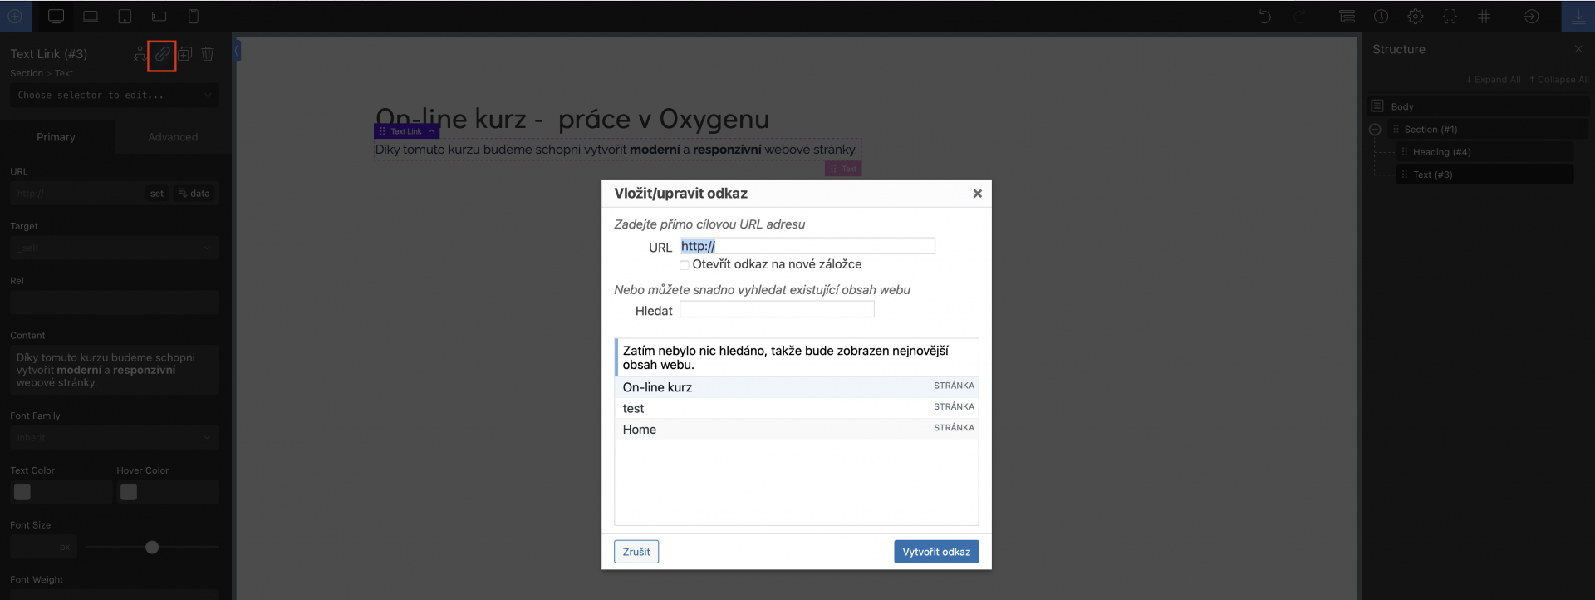Click the Font Size slider handle
Screen dimensions: 1595x600
pos(152,548)
